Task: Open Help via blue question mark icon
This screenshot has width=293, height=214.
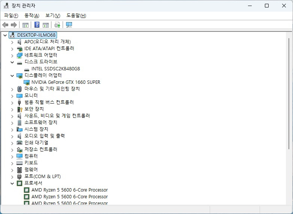Action: 37,25
